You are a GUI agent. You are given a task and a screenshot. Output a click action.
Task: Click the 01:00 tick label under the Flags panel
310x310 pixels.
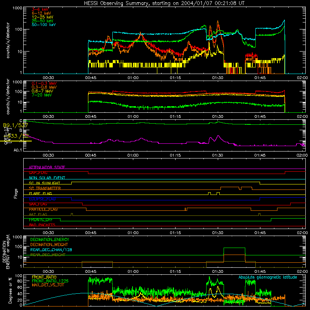(133, 233)
